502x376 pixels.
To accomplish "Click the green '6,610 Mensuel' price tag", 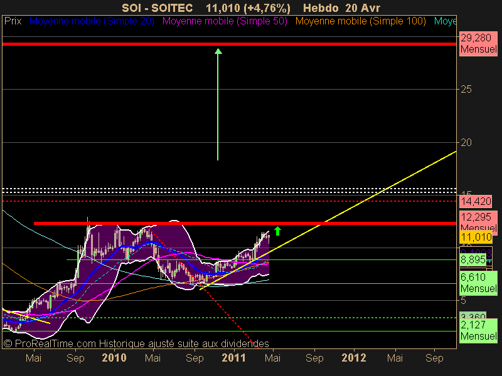I will point(478,283).
